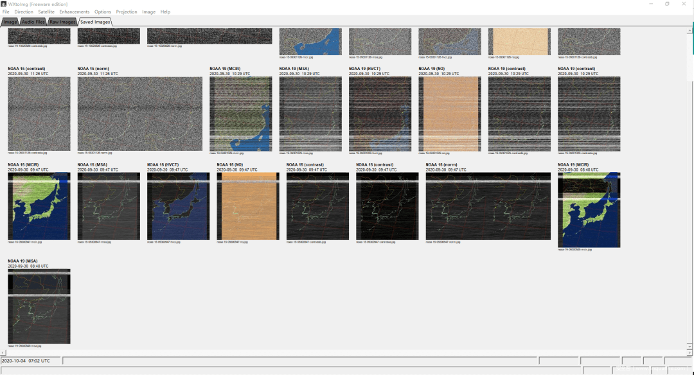Select NOAA 19 (MCIR) 08:48 UTC thumbnail

(589, 209)
